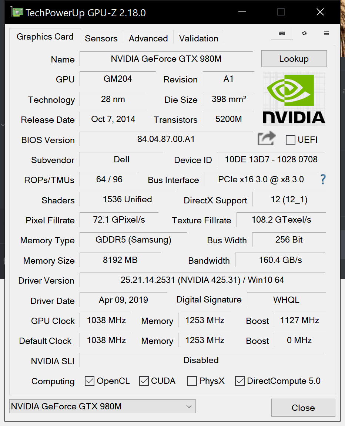Click the BIOS share/export arrow icon
The height and width of the screenshot is (426, 345).
[x=267, y=138]
